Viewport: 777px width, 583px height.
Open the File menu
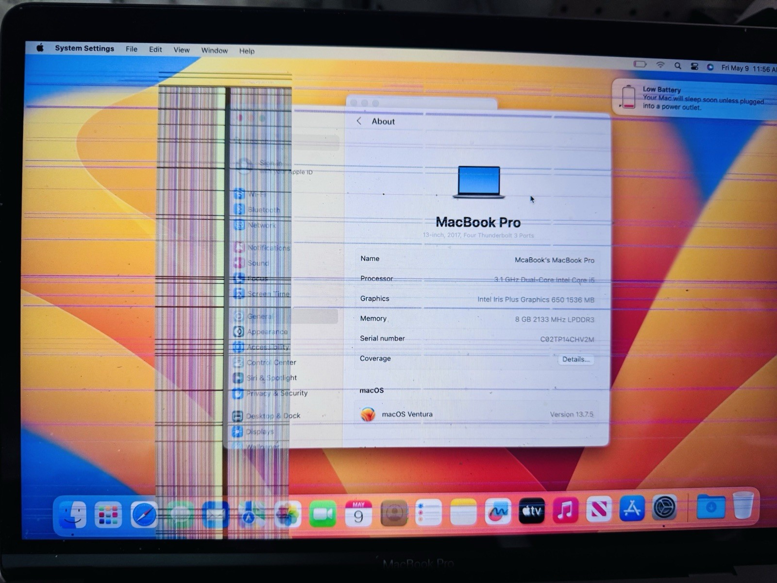pos(132,49)
